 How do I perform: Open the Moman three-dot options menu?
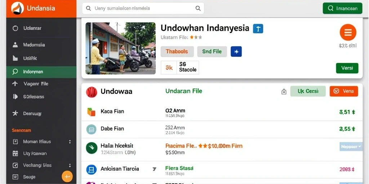click(x=70, y=142)
